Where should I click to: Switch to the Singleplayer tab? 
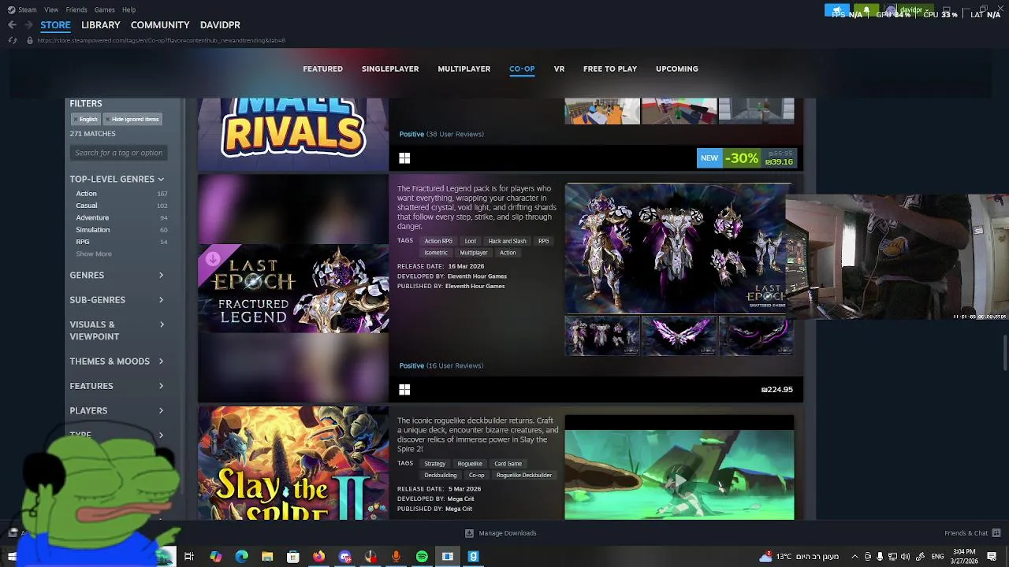click(390, 69)
